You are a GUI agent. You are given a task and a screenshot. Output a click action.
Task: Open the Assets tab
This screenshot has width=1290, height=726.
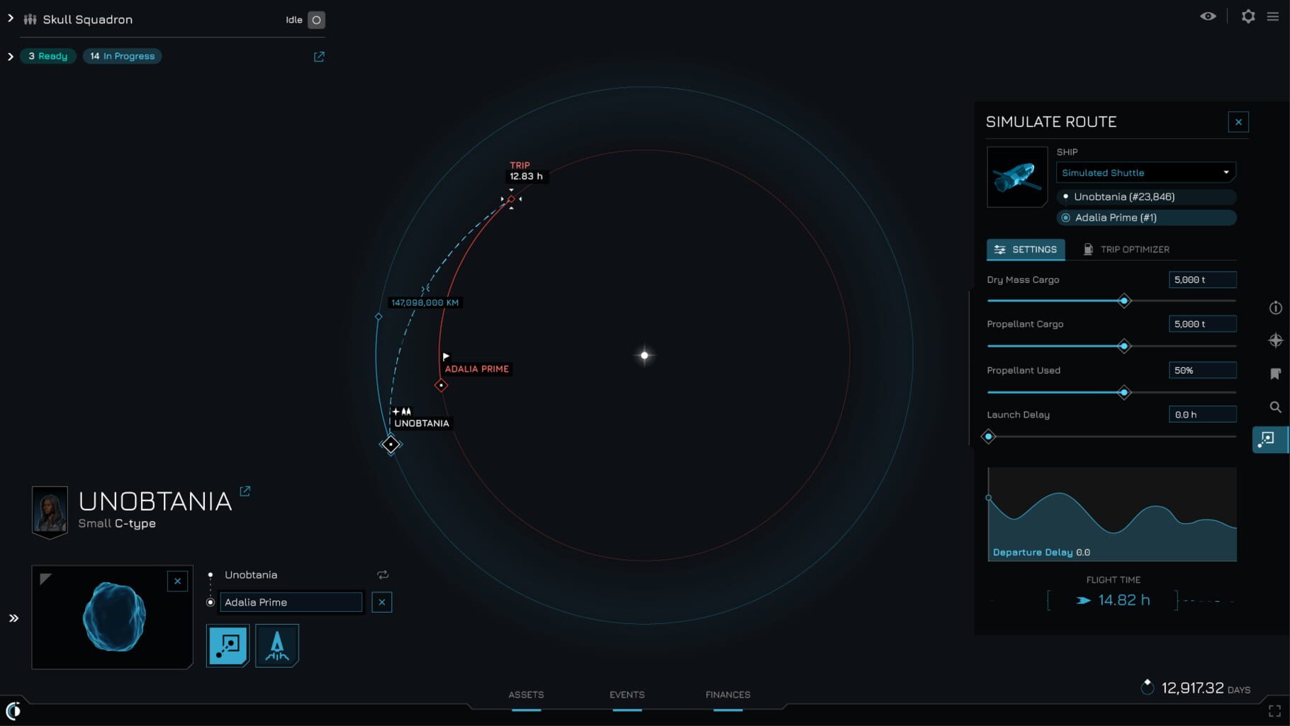coord(526,695)
